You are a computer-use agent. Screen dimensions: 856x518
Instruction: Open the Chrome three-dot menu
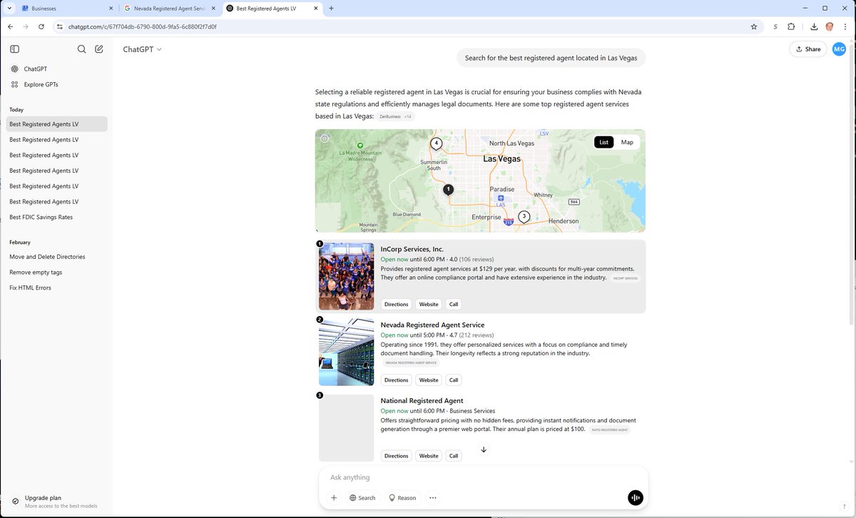click(x=845, y=26)
